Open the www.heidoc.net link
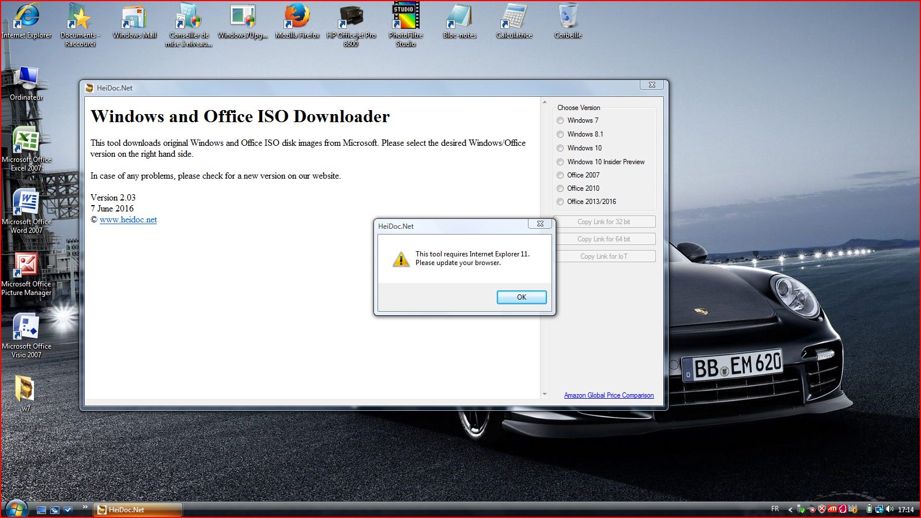 128,220
